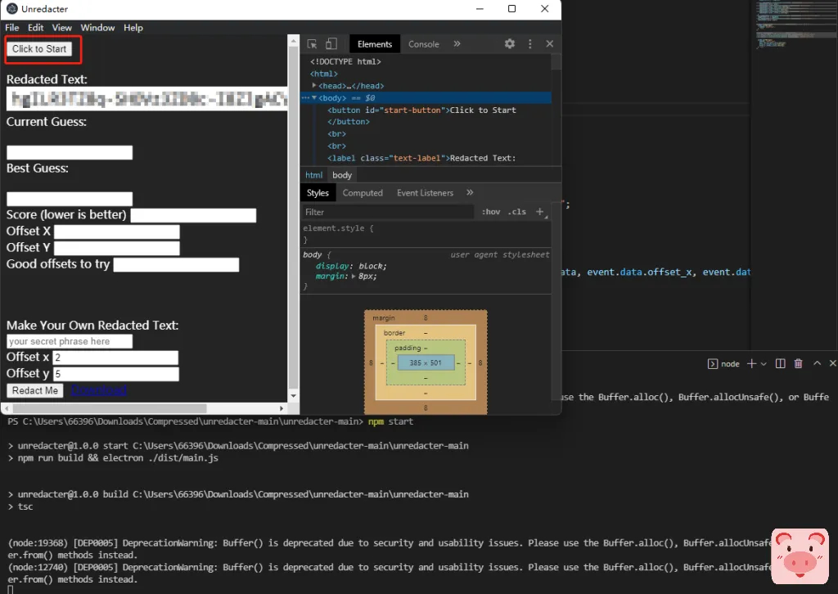Focus the secret phrase input field
This screenshot has width=838, height=594.
(70, 341)
